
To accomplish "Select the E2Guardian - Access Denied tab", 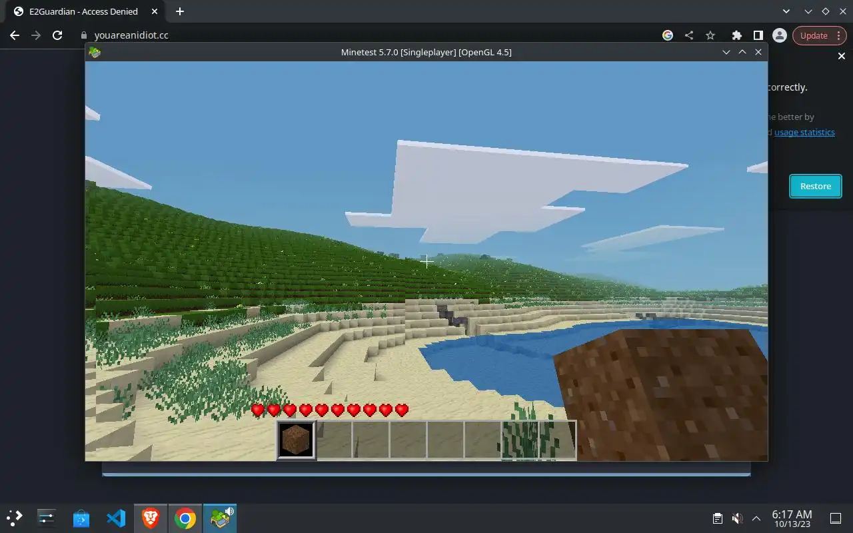I will pyautogui.click(x=84, y=11).
